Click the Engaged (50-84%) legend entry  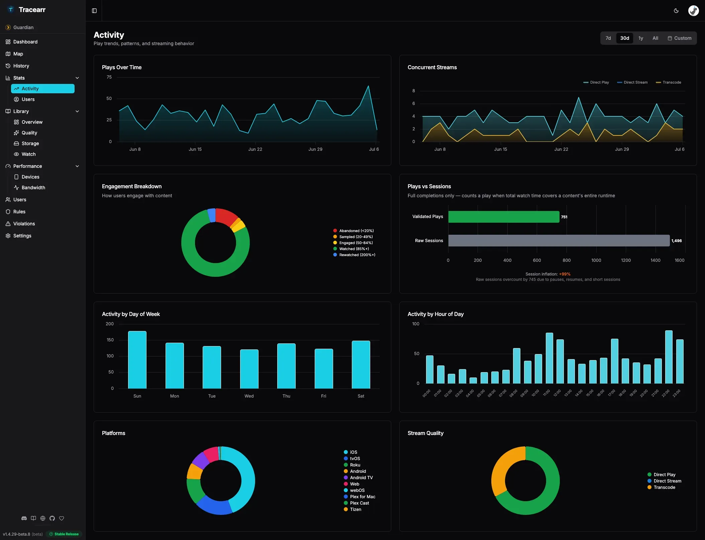coord(353,243)
